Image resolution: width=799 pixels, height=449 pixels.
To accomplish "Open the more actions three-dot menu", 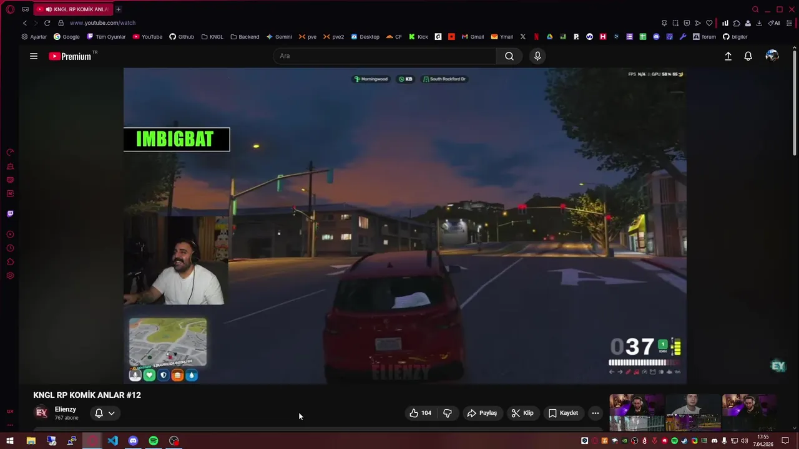I will [596, 413].
